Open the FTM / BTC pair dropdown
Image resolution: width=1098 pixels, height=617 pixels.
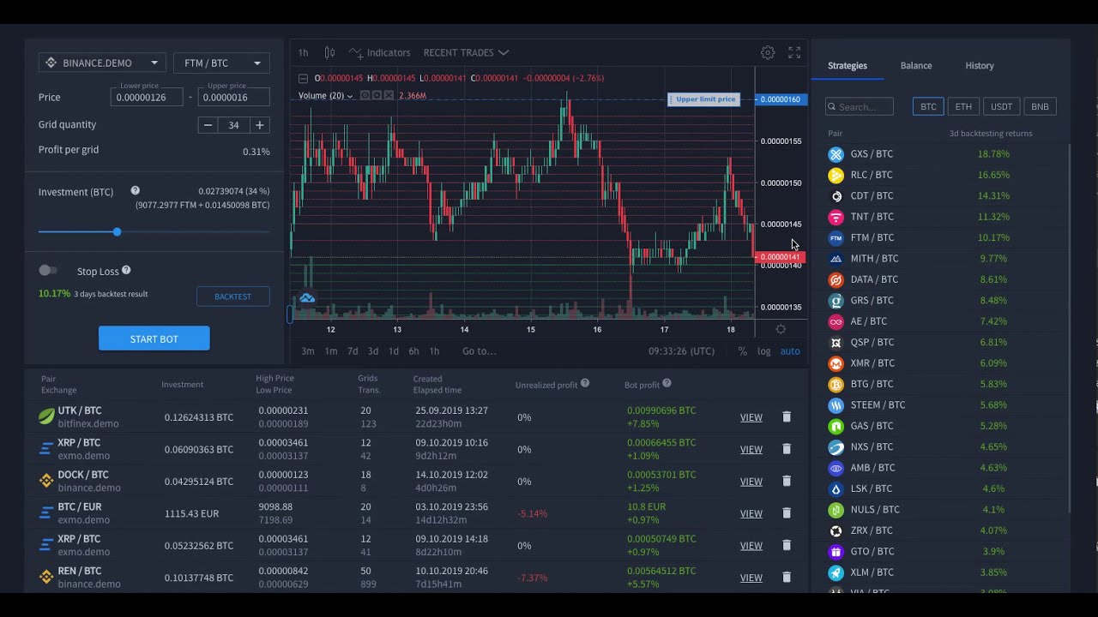pyautogui.click(x=221, y=63)
